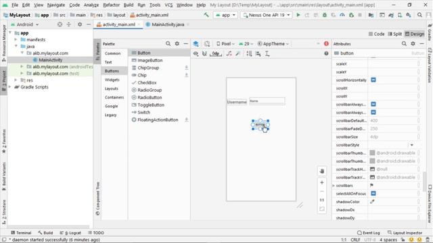Open AVD Manager from the main toolbar
Image resolution: width=433 pixels, height=243 pixels.
point(400,15)
